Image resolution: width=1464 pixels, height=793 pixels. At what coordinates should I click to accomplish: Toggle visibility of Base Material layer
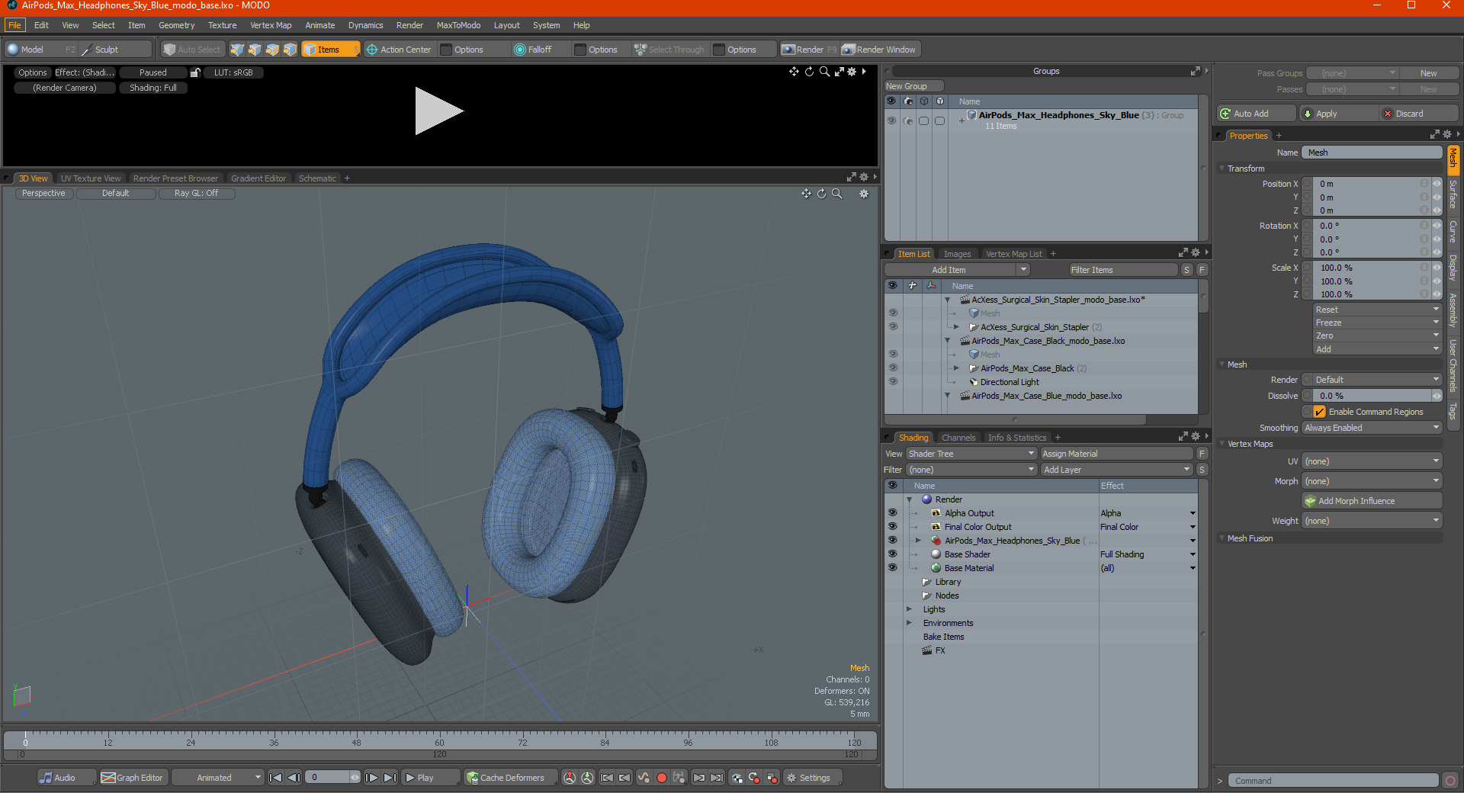point(893,568)
